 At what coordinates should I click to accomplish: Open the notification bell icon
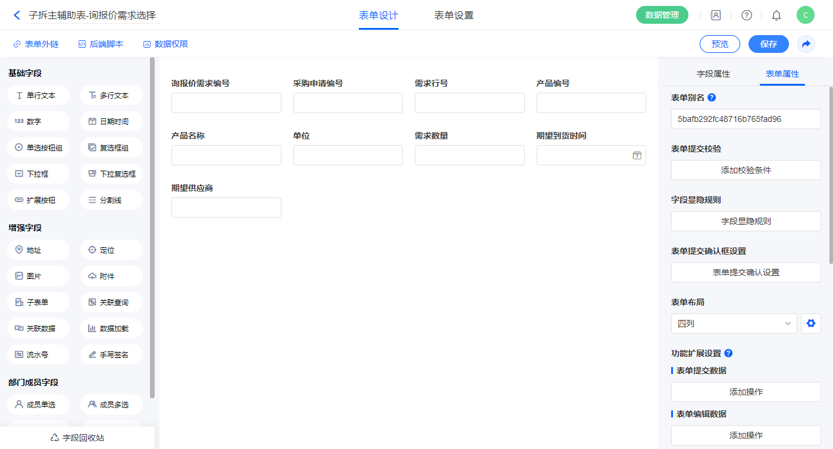pyautogui.click(x=776, y=15)
